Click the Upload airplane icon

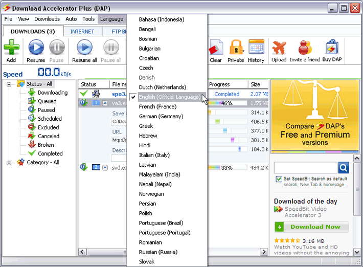[x=279, y=48]
